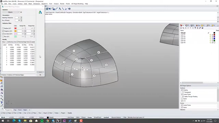The width and height of the screenshot is (219, 123).
Task: Click the No. of Points spinner arrows
Action: tap(21, 20)
